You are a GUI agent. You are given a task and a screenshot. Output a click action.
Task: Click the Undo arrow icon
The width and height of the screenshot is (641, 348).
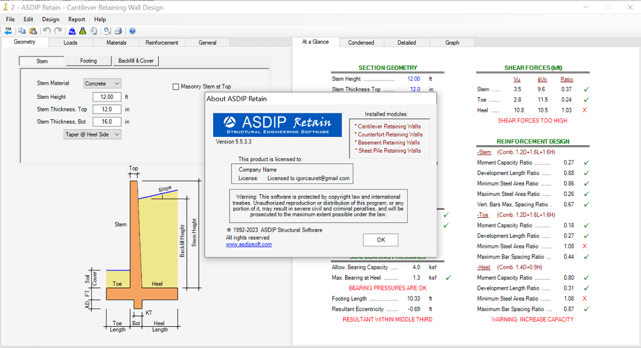pyautogui.click(x=47, y=31)
